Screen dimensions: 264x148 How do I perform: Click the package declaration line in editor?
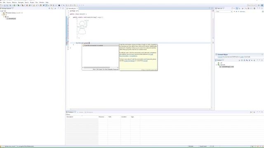coord(74,11)
